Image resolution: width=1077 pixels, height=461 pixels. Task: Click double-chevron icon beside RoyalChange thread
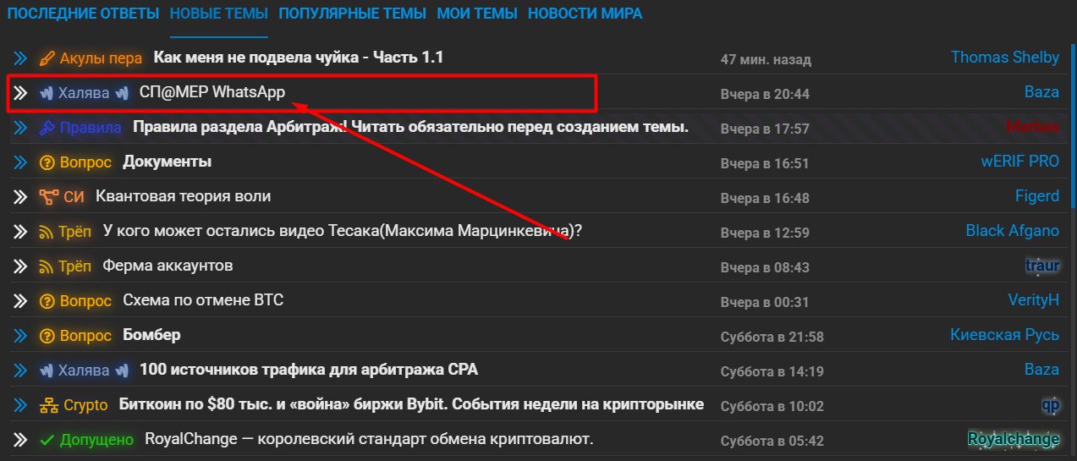[x=20, y=440]
